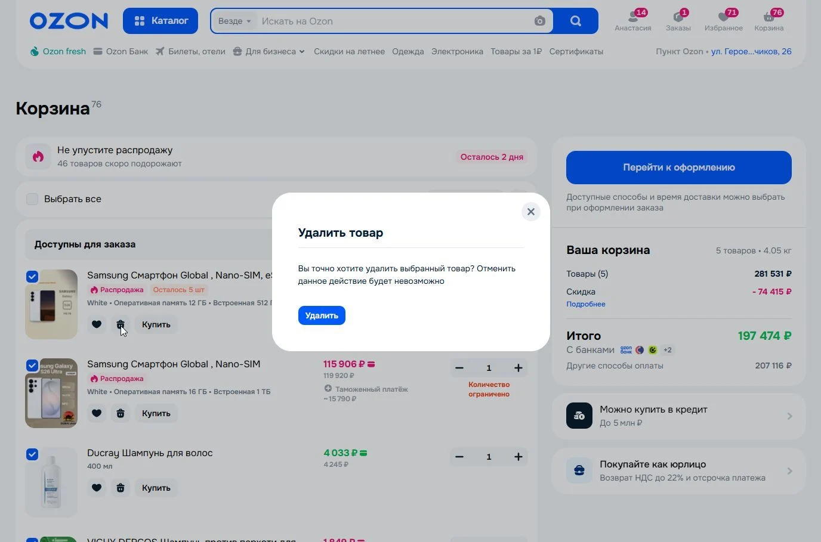Uncheck the Ducray shampoo checkbox
The height and width of the screenshot is (542, 821).
(32, 454)
